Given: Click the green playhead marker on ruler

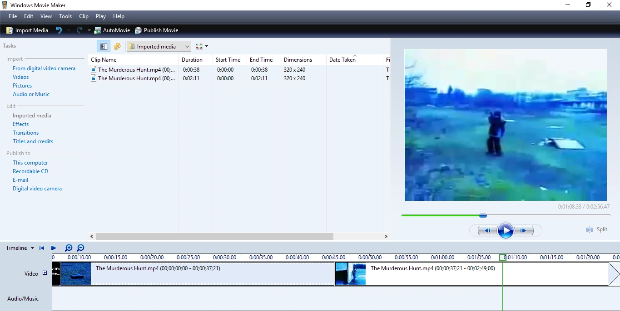Looking at the screenshot, I should (x=502, y=258).
